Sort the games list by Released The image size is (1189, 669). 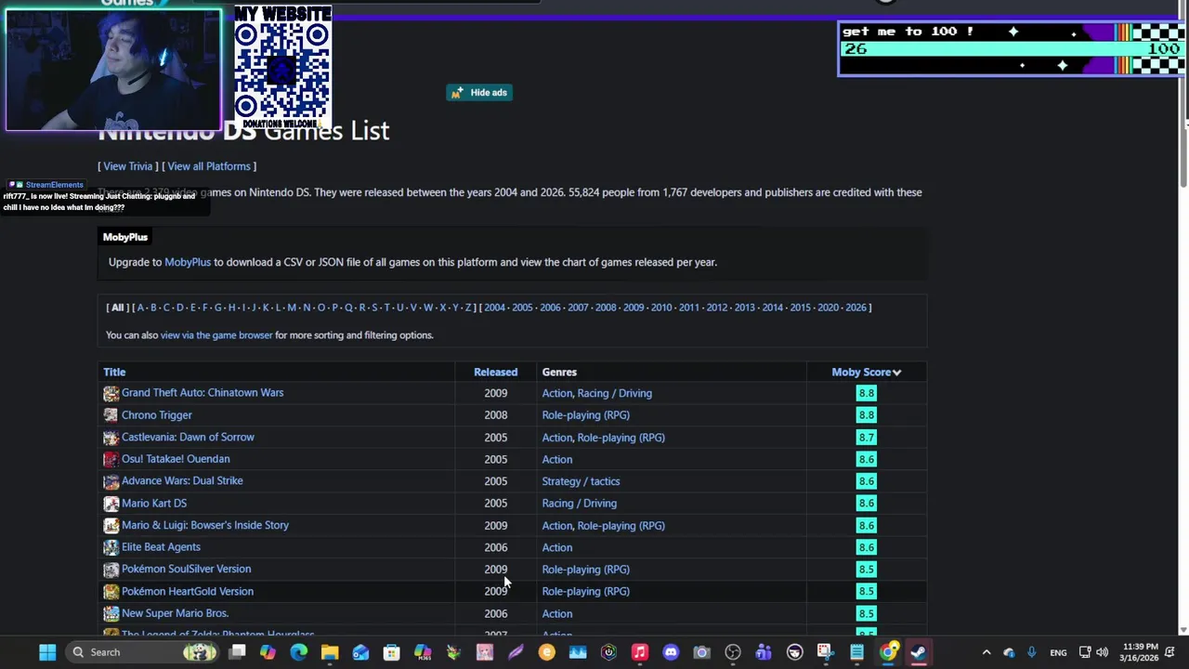(495, 372)
